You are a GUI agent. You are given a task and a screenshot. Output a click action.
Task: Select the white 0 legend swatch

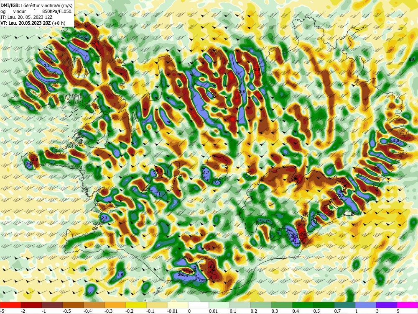click(x=199, y=305)
